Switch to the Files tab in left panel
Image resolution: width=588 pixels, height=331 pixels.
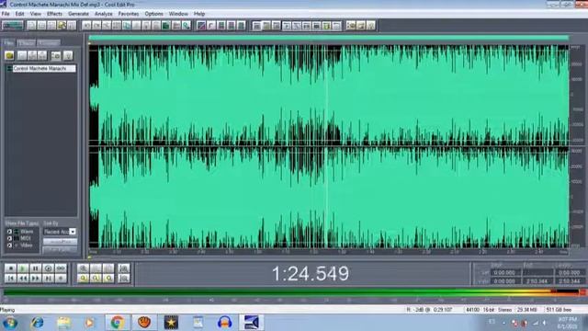8,42
